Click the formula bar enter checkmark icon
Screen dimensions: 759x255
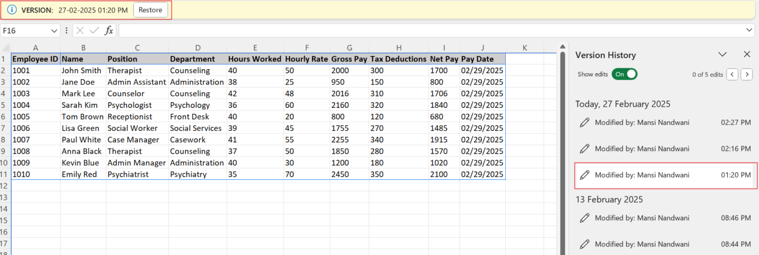(94, 31)
